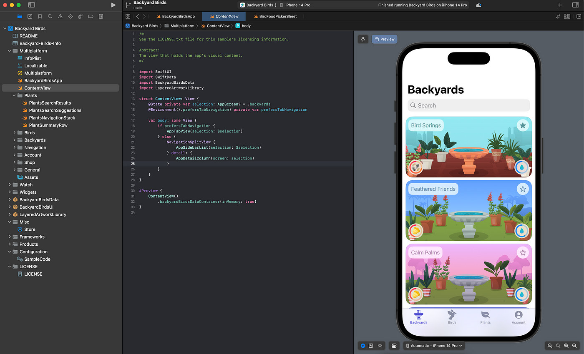Favorite star on Bird Springs card
This screenshot has height=354, width=584.
[x=523, y=125]
